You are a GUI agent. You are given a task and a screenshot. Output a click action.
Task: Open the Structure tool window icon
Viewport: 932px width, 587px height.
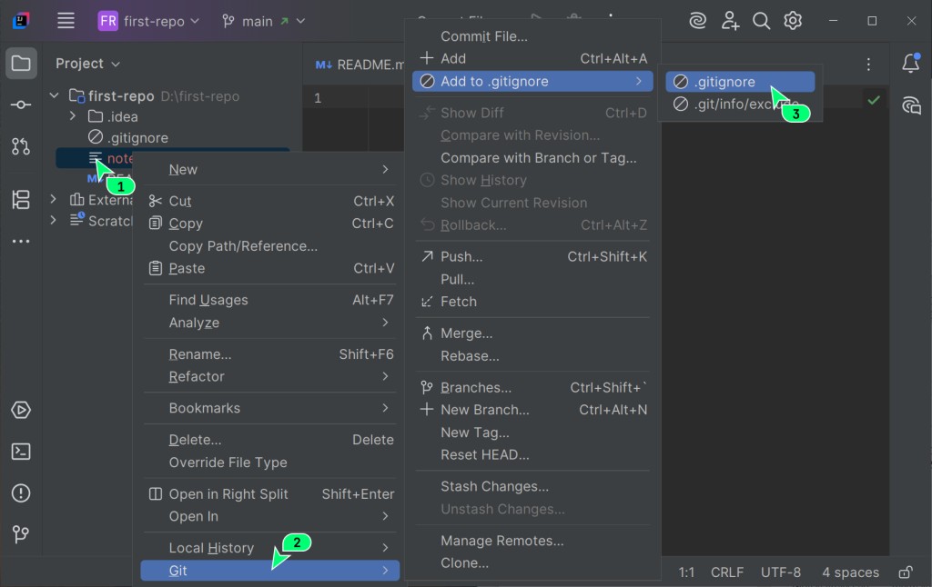click(x=21, y=199)
